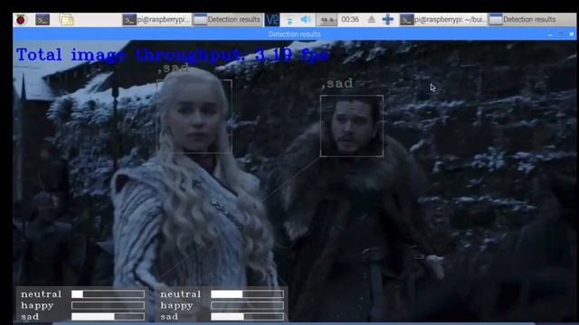The height and width of the screenshot is (325, 579).
Task: Click the right panel sad label
Action: (x=169, y=317)
